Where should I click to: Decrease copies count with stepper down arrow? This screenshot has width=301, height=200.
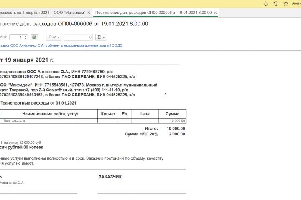pyautogui.click(x=26, y=38)
